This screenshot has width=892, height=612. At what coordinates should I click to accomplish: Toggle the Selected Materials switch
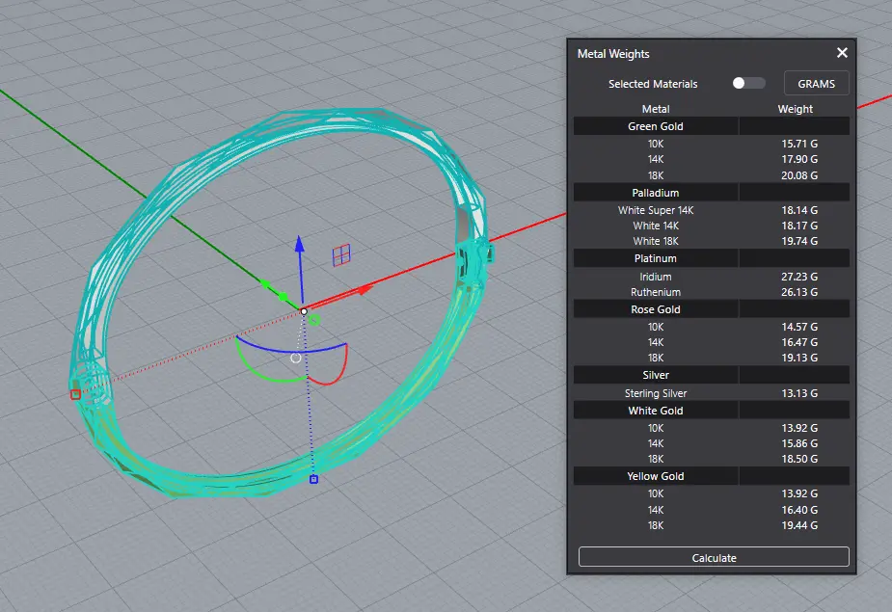(x=748, y=84)
